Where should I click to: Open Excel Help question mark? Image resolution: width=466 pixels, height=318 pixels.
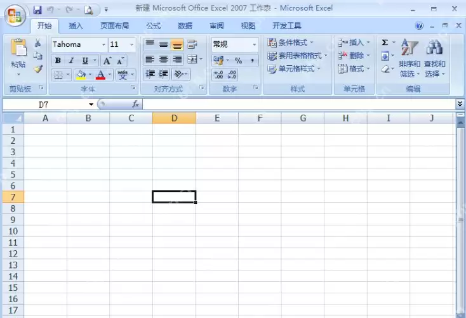click(x=419, y=26)
